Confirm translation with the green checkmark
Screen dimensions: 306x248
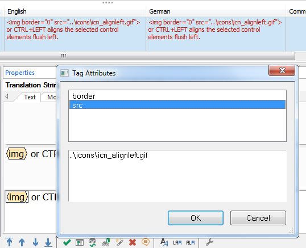[x=67, y=242]
